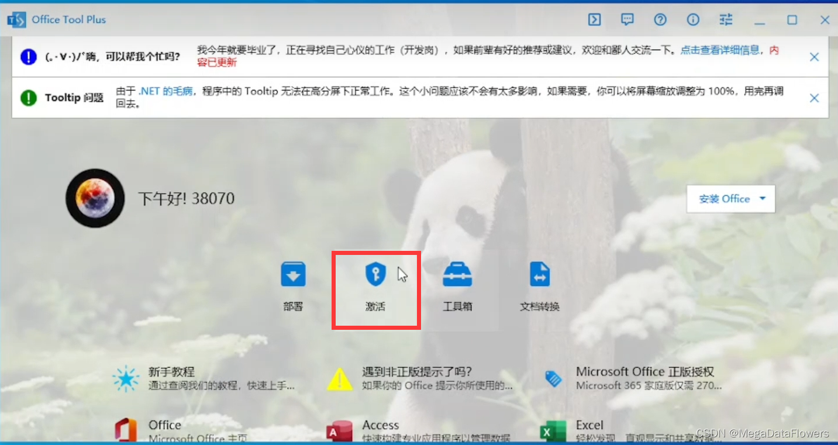Open the command box icon in title bar
Viewport: 838px width, 445px height.
tap(595, 20)
